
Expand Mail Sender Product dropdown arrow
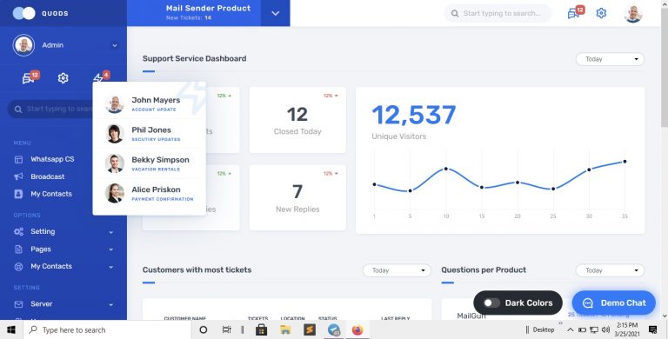coord(276,13)
